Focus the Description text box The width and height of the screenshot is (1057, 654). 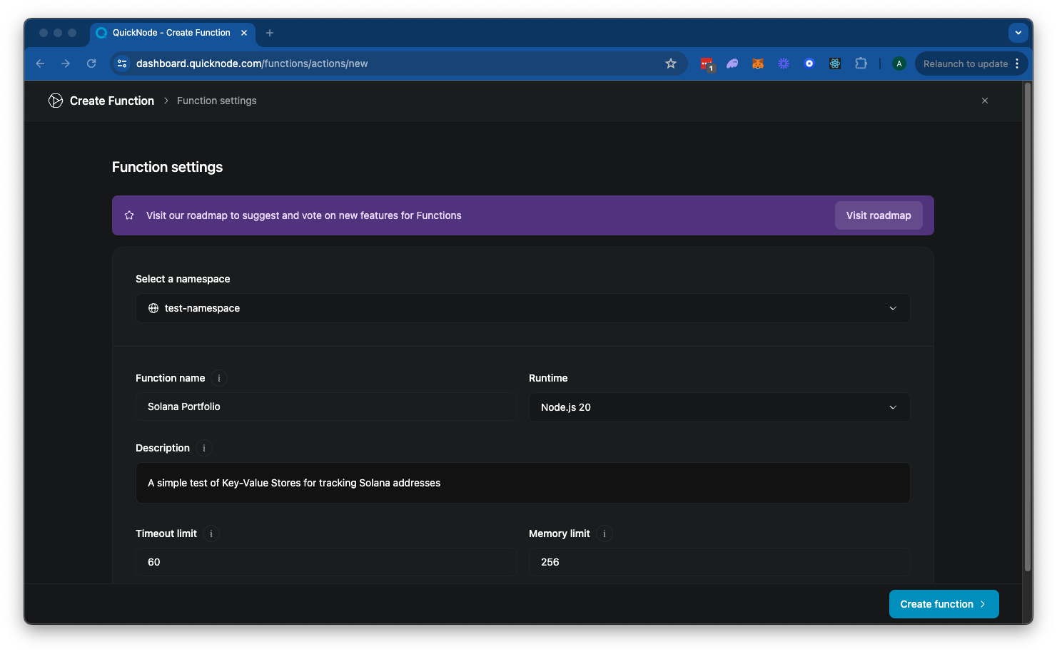click(x=522, y=483)
